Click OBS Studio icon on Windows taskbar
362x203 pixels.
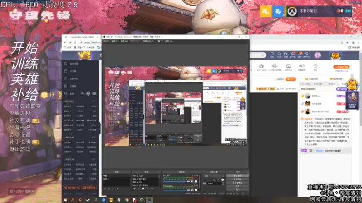point(149,200)
